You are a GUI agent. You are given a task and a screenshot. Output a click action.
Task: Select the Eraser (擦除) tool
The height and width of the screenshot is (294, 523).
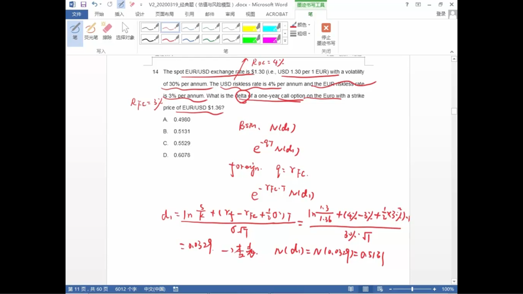107,31
